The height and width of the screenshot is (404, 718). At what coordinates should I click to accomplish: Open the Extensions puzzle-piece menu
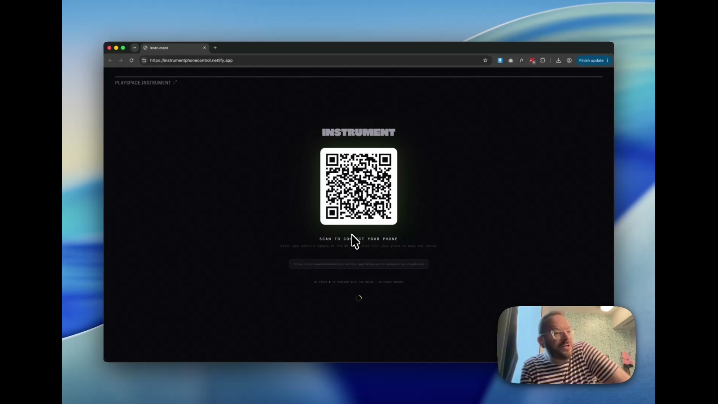(543, 60)
